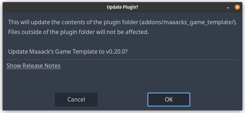Click the addons/maaacks_game_template/ folder path text

[187, 22]
